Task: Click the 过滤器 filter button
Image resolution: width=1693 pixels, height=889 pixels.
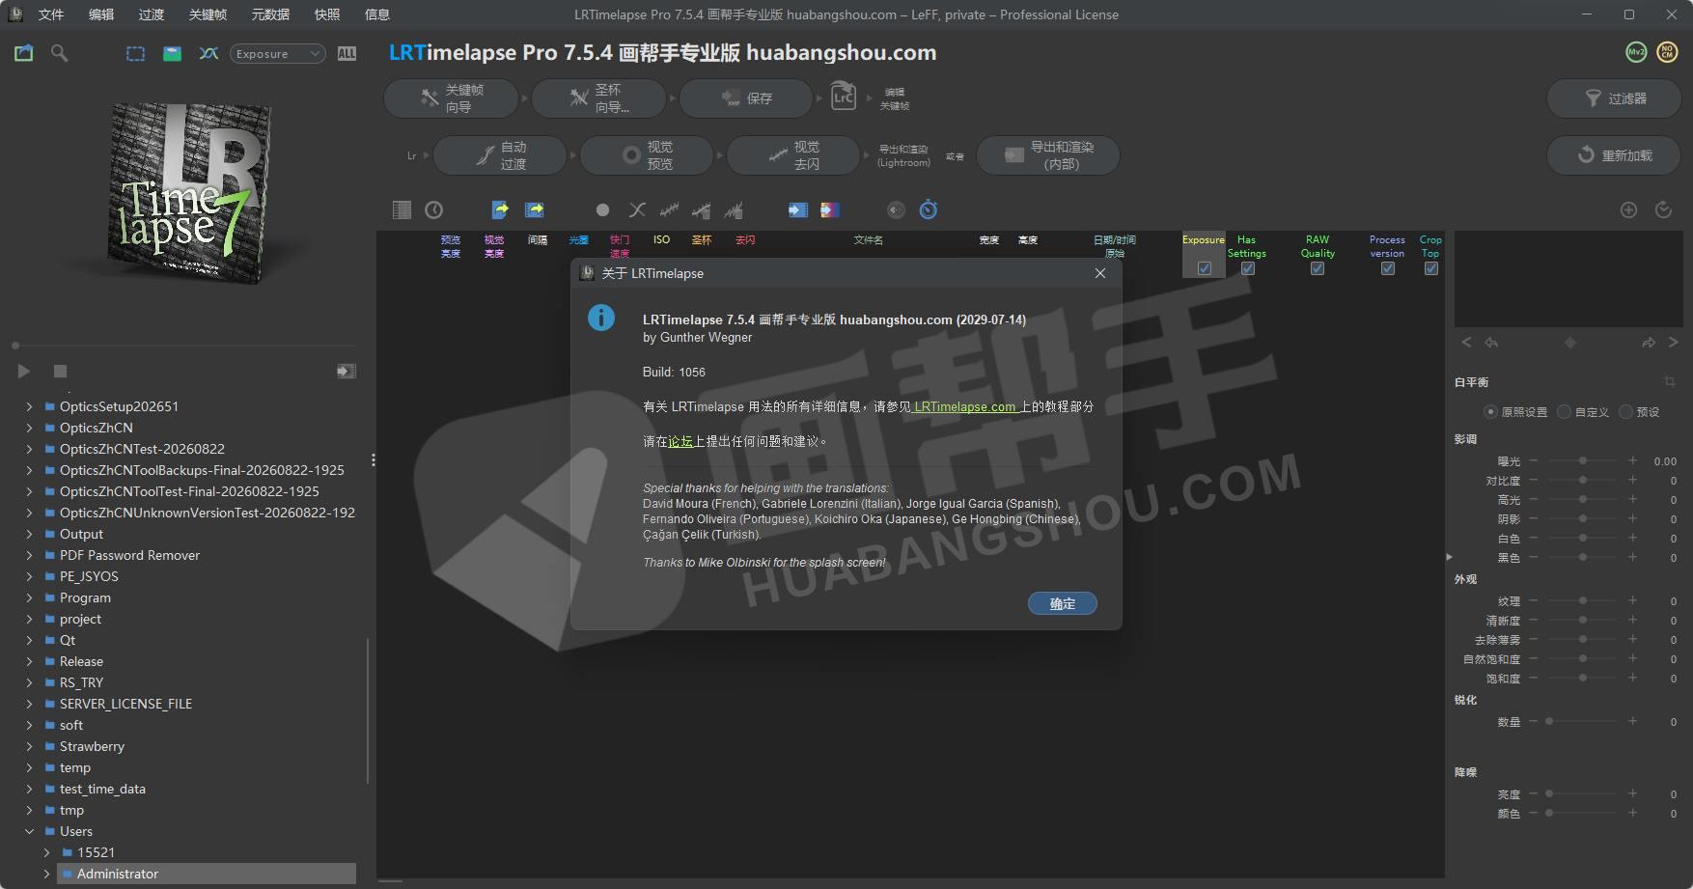Action: click(x=1614, y=98)
